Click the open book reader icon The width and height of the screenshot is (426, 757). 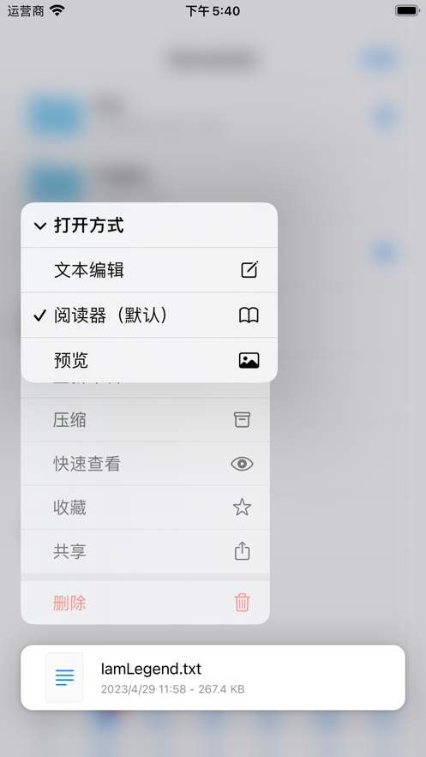(x=249, y=315)
